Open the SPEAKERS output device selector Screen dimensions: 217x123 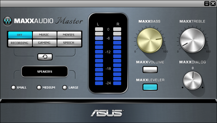click(x=45, y=72)
